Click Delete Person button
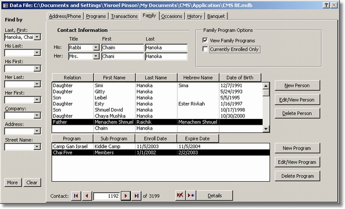The height and width of the screenshot is (209, 345). pyautogui.click(x=297, y=113)
